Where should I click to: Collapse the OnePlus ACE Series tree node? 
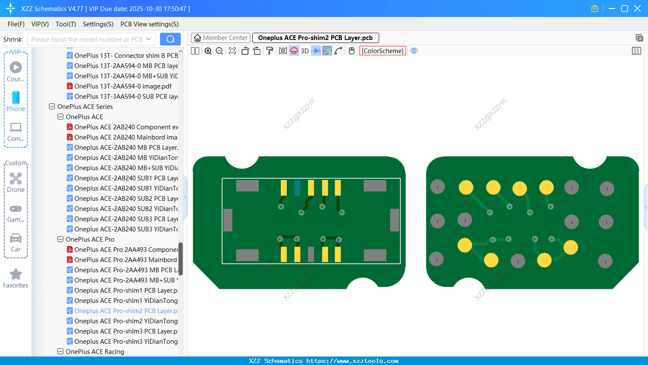click(x=51, y=106)
